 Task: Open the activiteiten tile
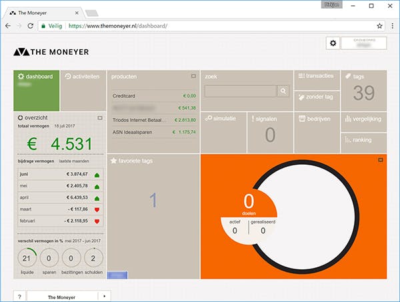(83, 91)
